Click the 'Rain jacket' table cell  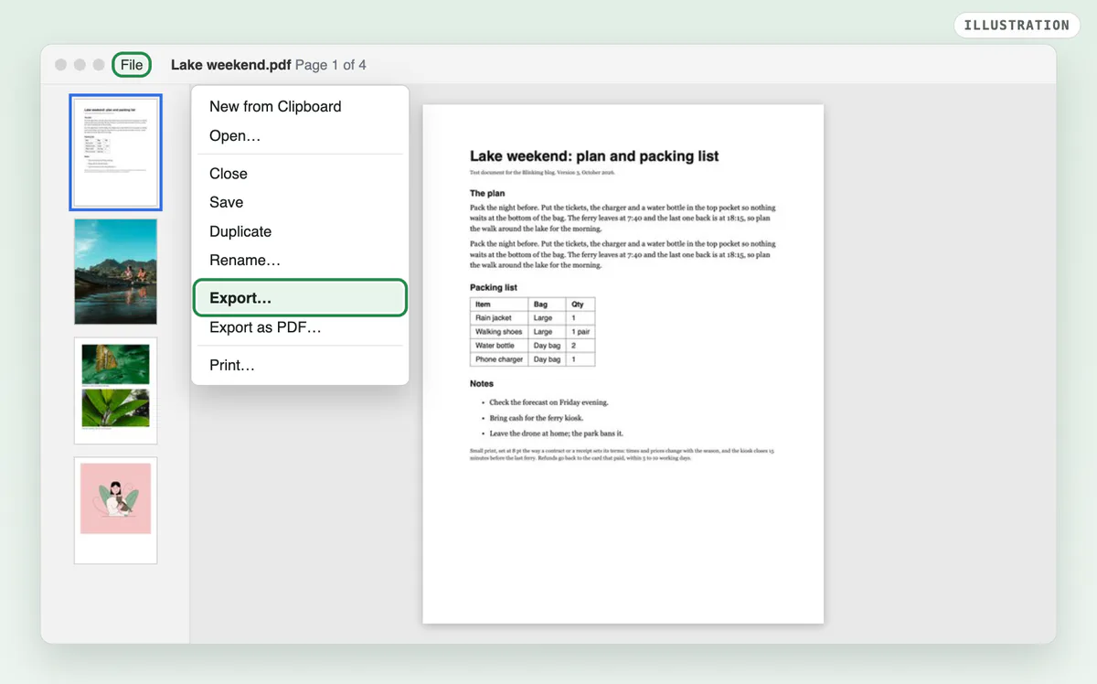pos(499,317)
